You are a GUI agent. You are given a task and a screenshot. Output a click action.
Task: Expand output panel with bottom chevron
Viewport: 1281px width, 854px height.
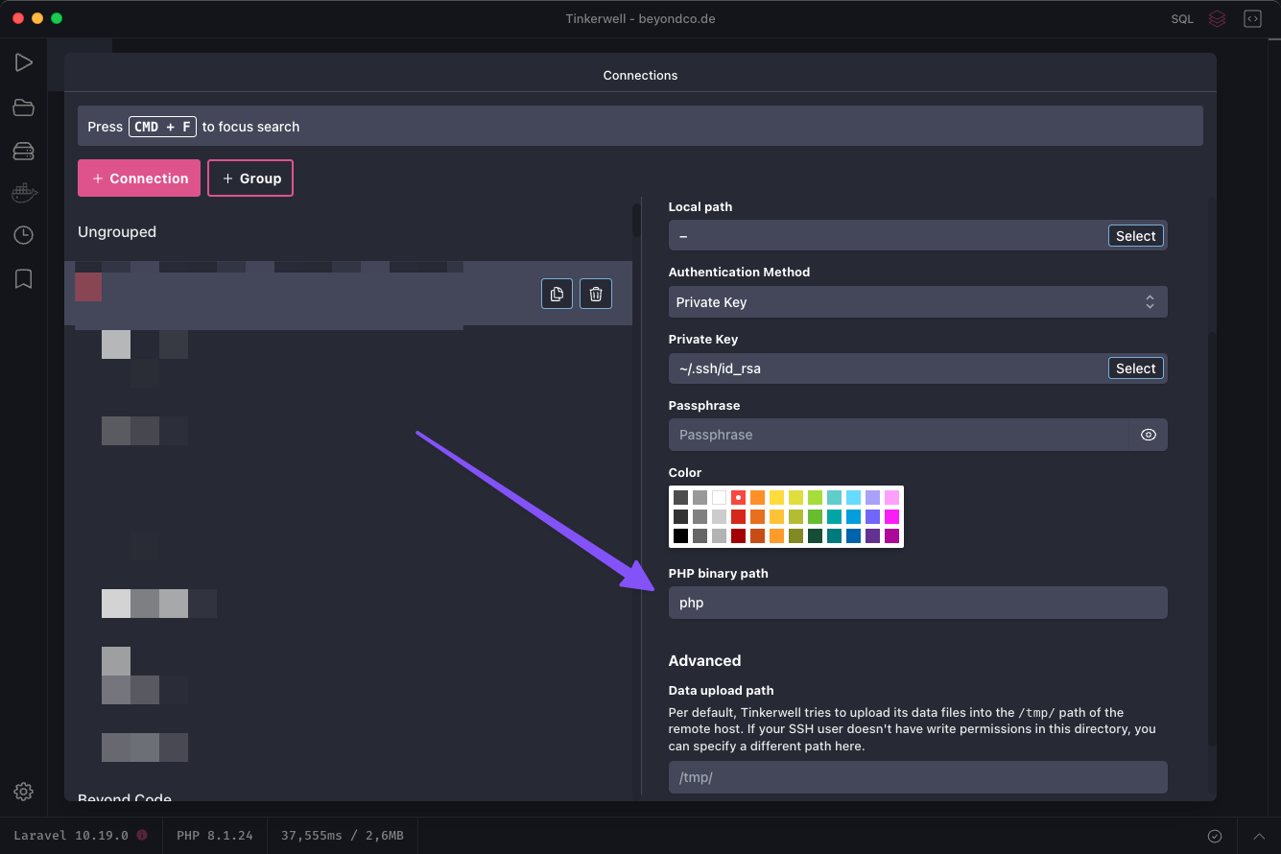click(1259, 836)
